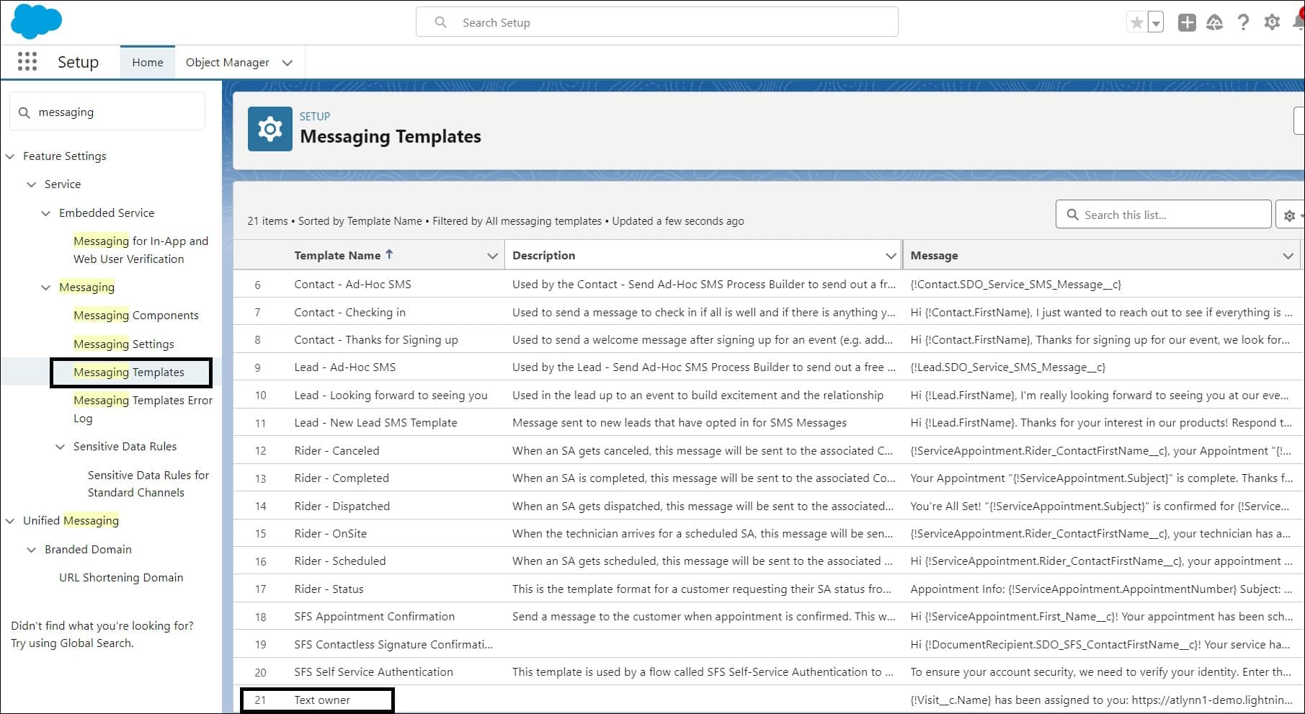Click the Search Setup field
The height and width of the screenshot is (714, 1305).
click(x=657, y=22)
